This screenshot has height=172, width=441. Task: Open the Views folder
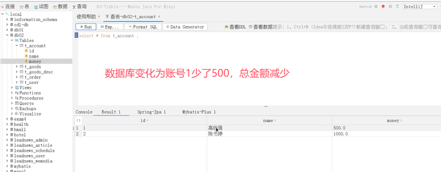pos(25,88)
